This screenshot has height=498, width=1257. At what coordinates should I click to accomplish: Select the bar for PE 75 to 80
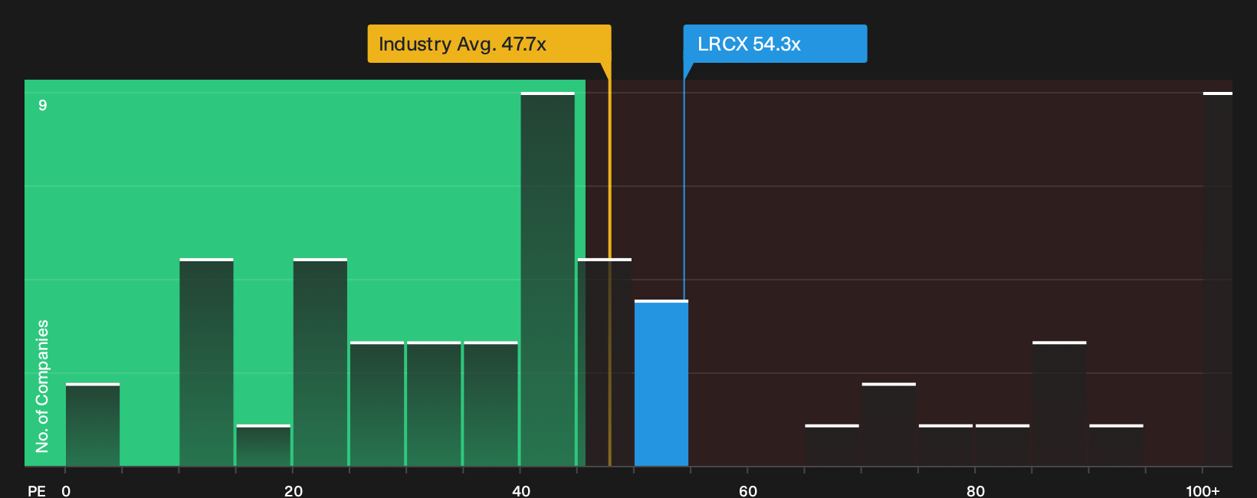pos(946,445)
